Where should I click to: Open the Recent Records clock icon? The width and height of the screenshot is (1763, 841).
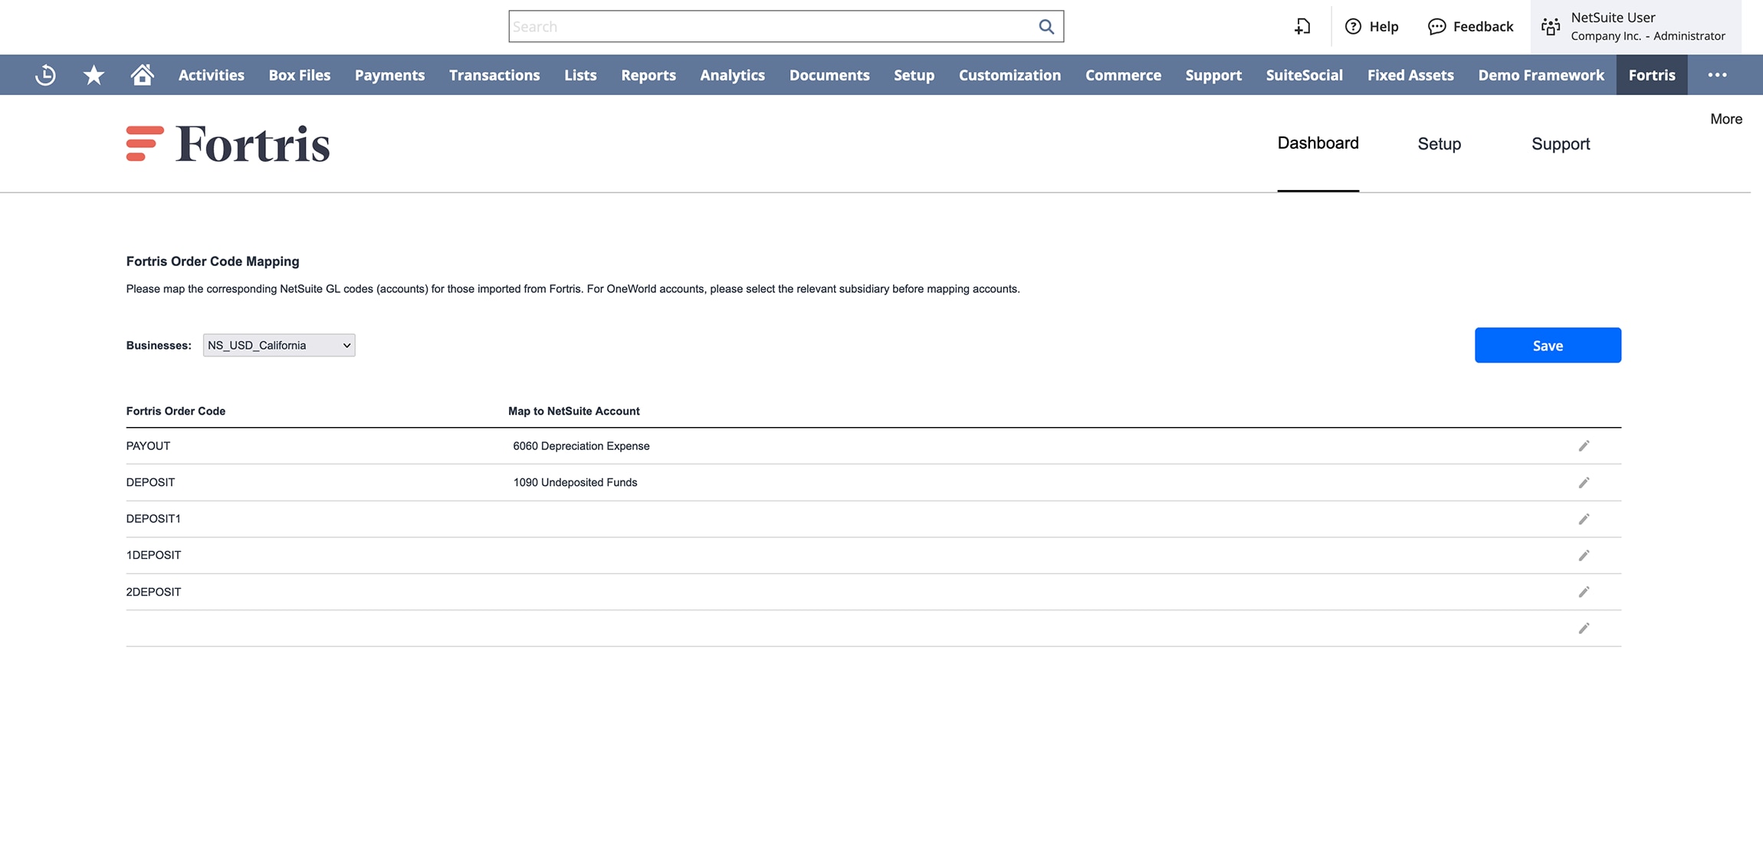pos(45,75)
